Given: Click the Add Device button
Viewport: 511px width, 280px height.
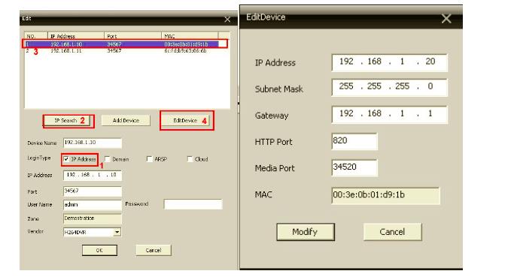Looking at the screenshot, I should point(126,121).
